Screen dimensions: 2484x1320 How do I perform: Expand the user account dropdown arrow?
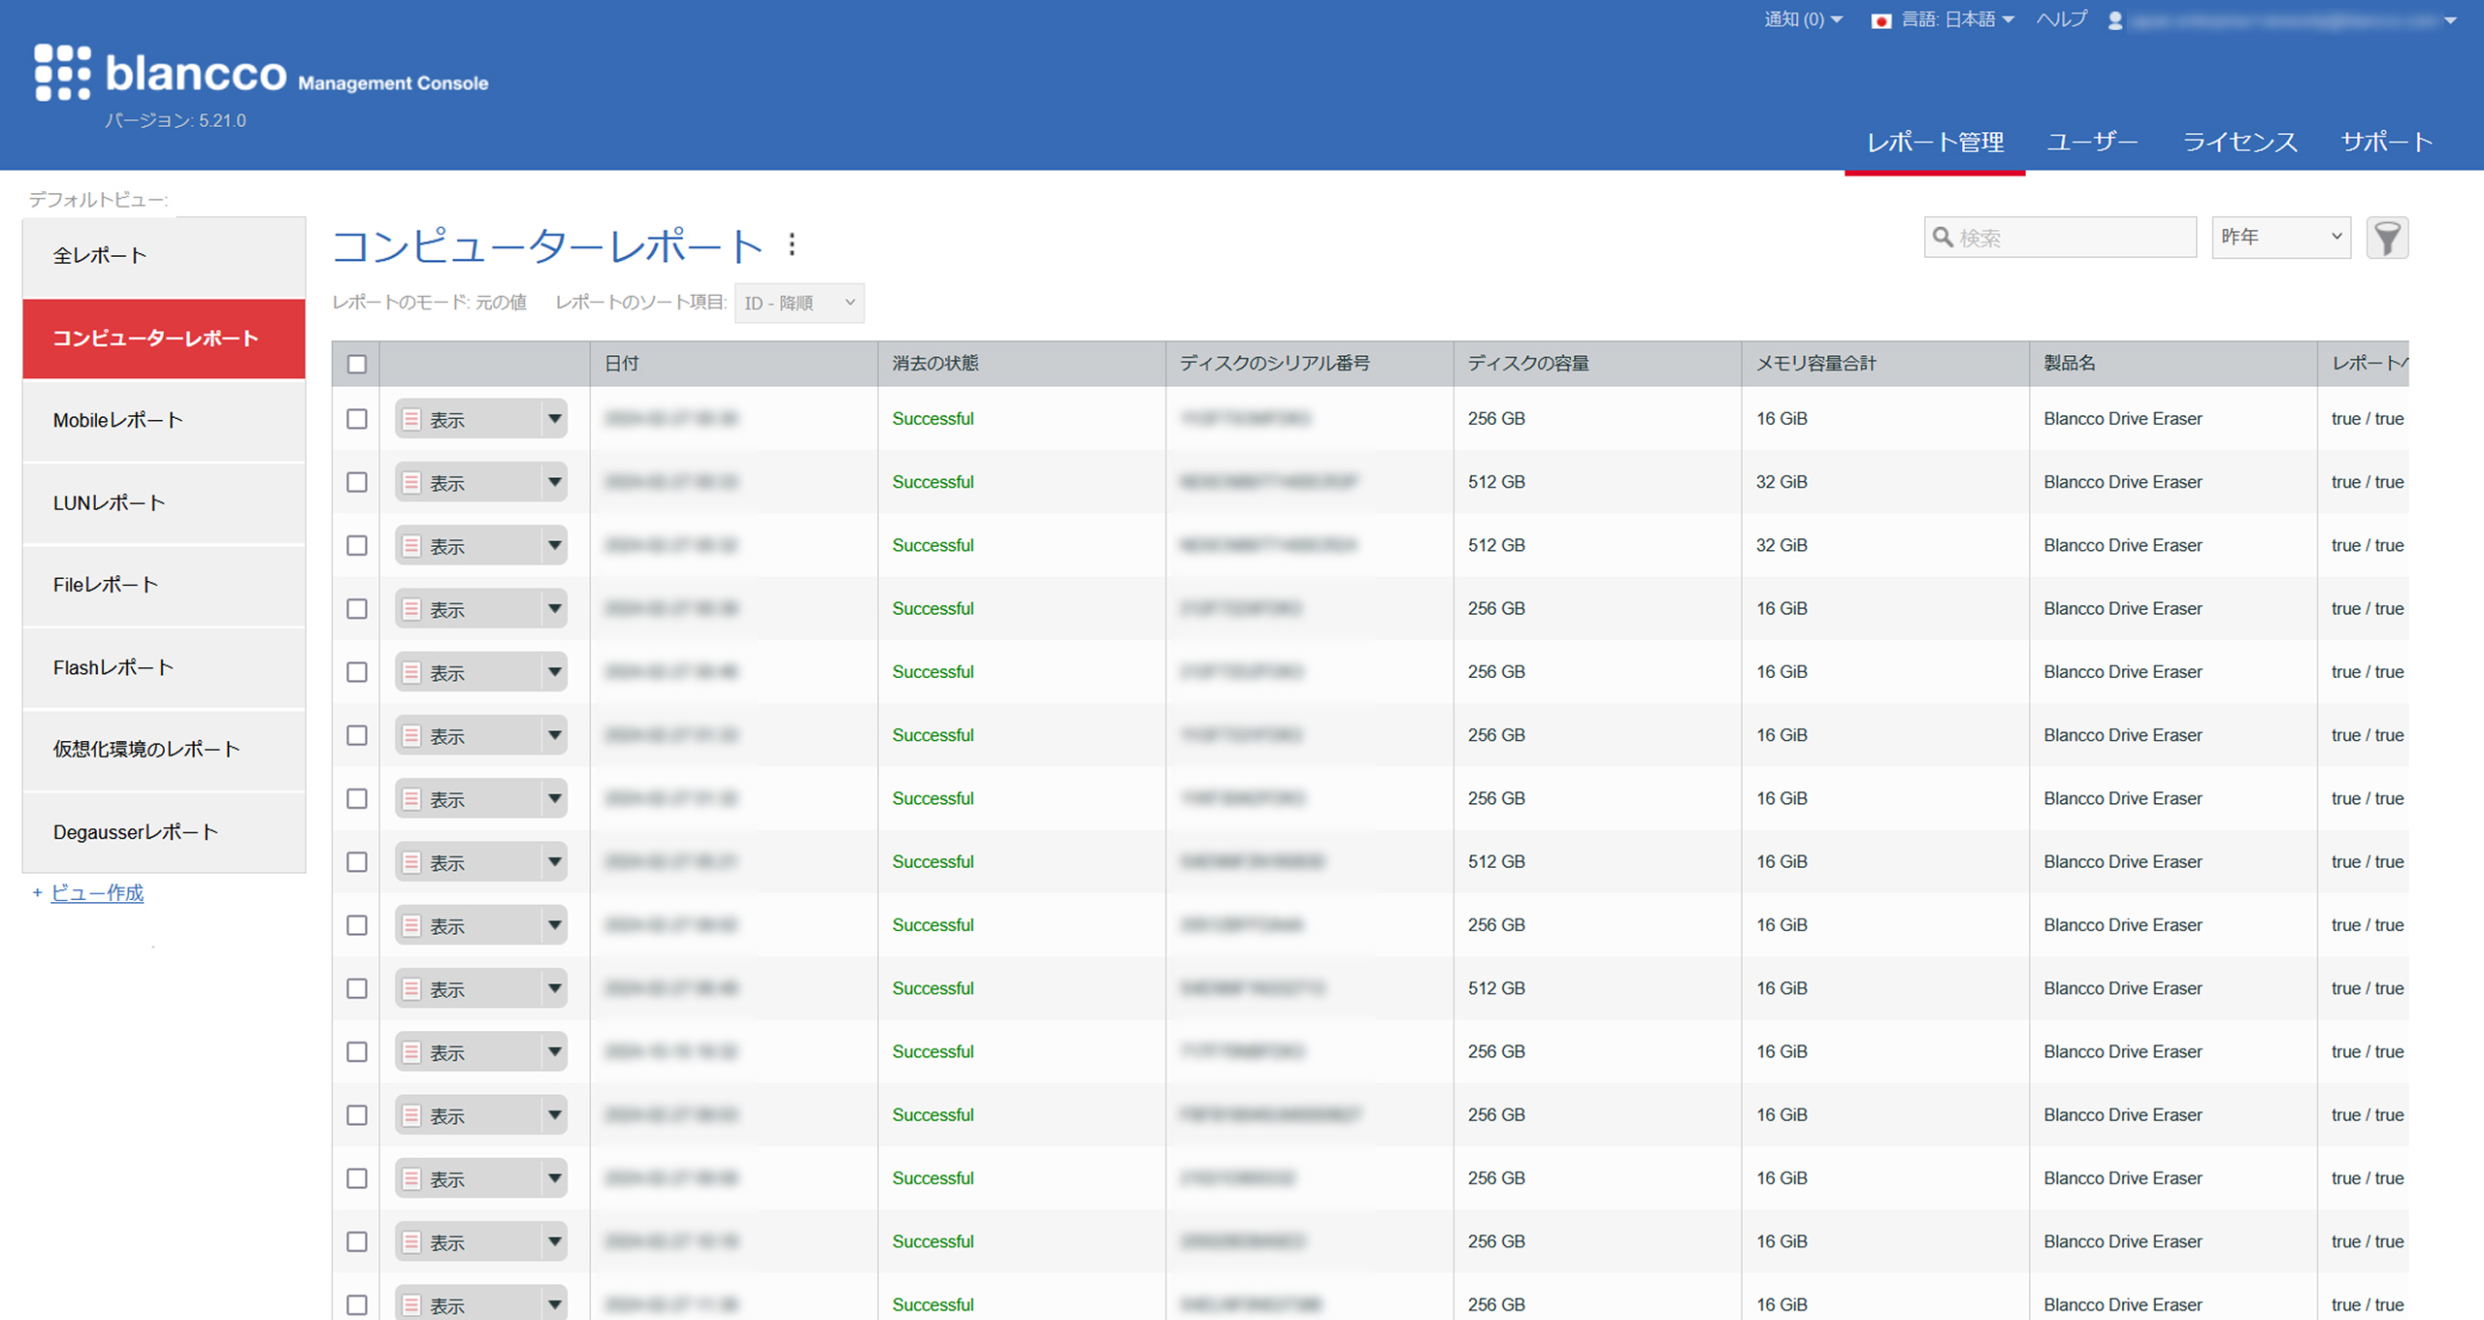pos(2450,20)
